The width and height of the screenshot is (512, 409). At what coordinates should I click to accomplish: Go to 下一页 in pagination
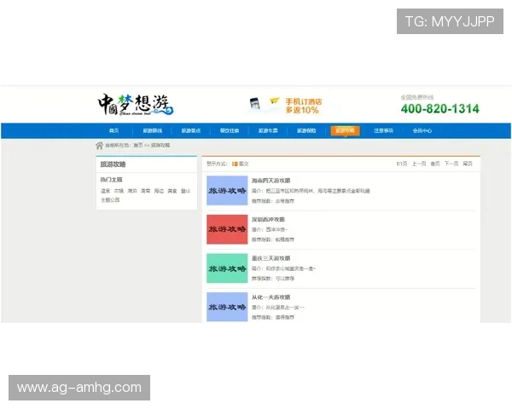point(451,164)
